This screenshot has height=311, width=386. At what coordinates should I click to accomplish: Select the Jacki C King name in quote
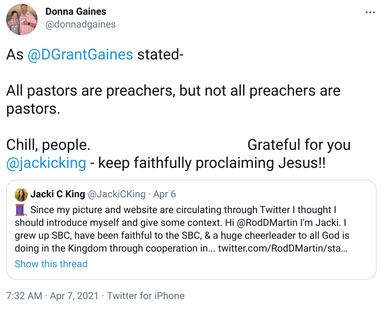pyautogui.click(x=58, y=194)
